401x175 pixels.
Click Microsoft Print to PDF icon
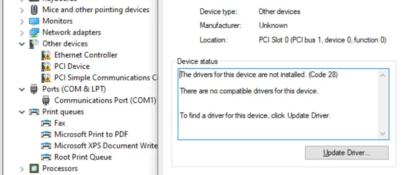tap(45, 135)
